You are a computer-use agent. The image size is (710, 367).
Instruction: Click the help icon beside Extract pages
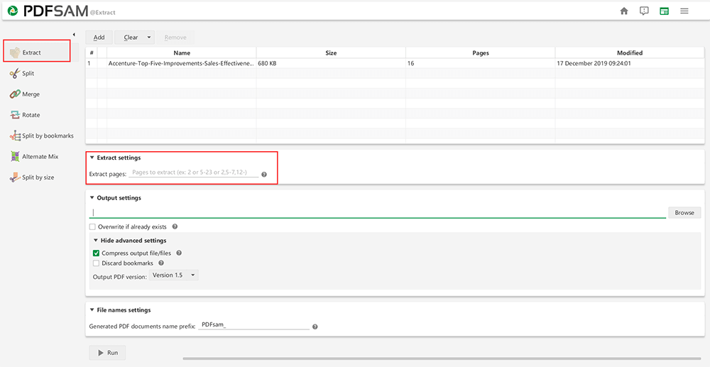[x=264, y=175]
